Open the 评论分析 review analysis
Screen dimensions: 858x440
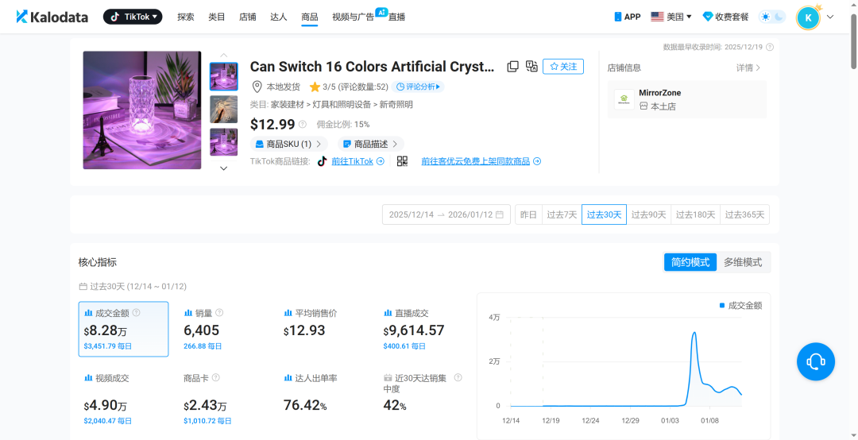(418, 87)
